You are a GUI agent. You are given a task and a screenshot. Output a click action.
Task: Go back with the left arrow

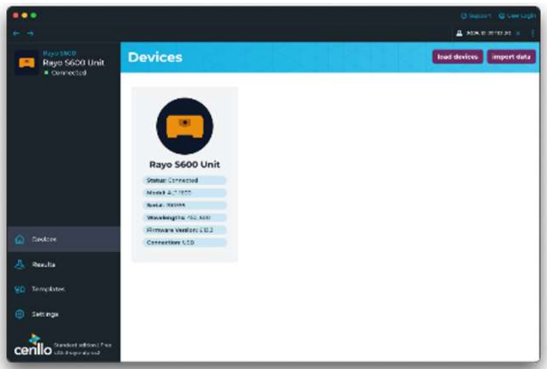tap(16, 34)
